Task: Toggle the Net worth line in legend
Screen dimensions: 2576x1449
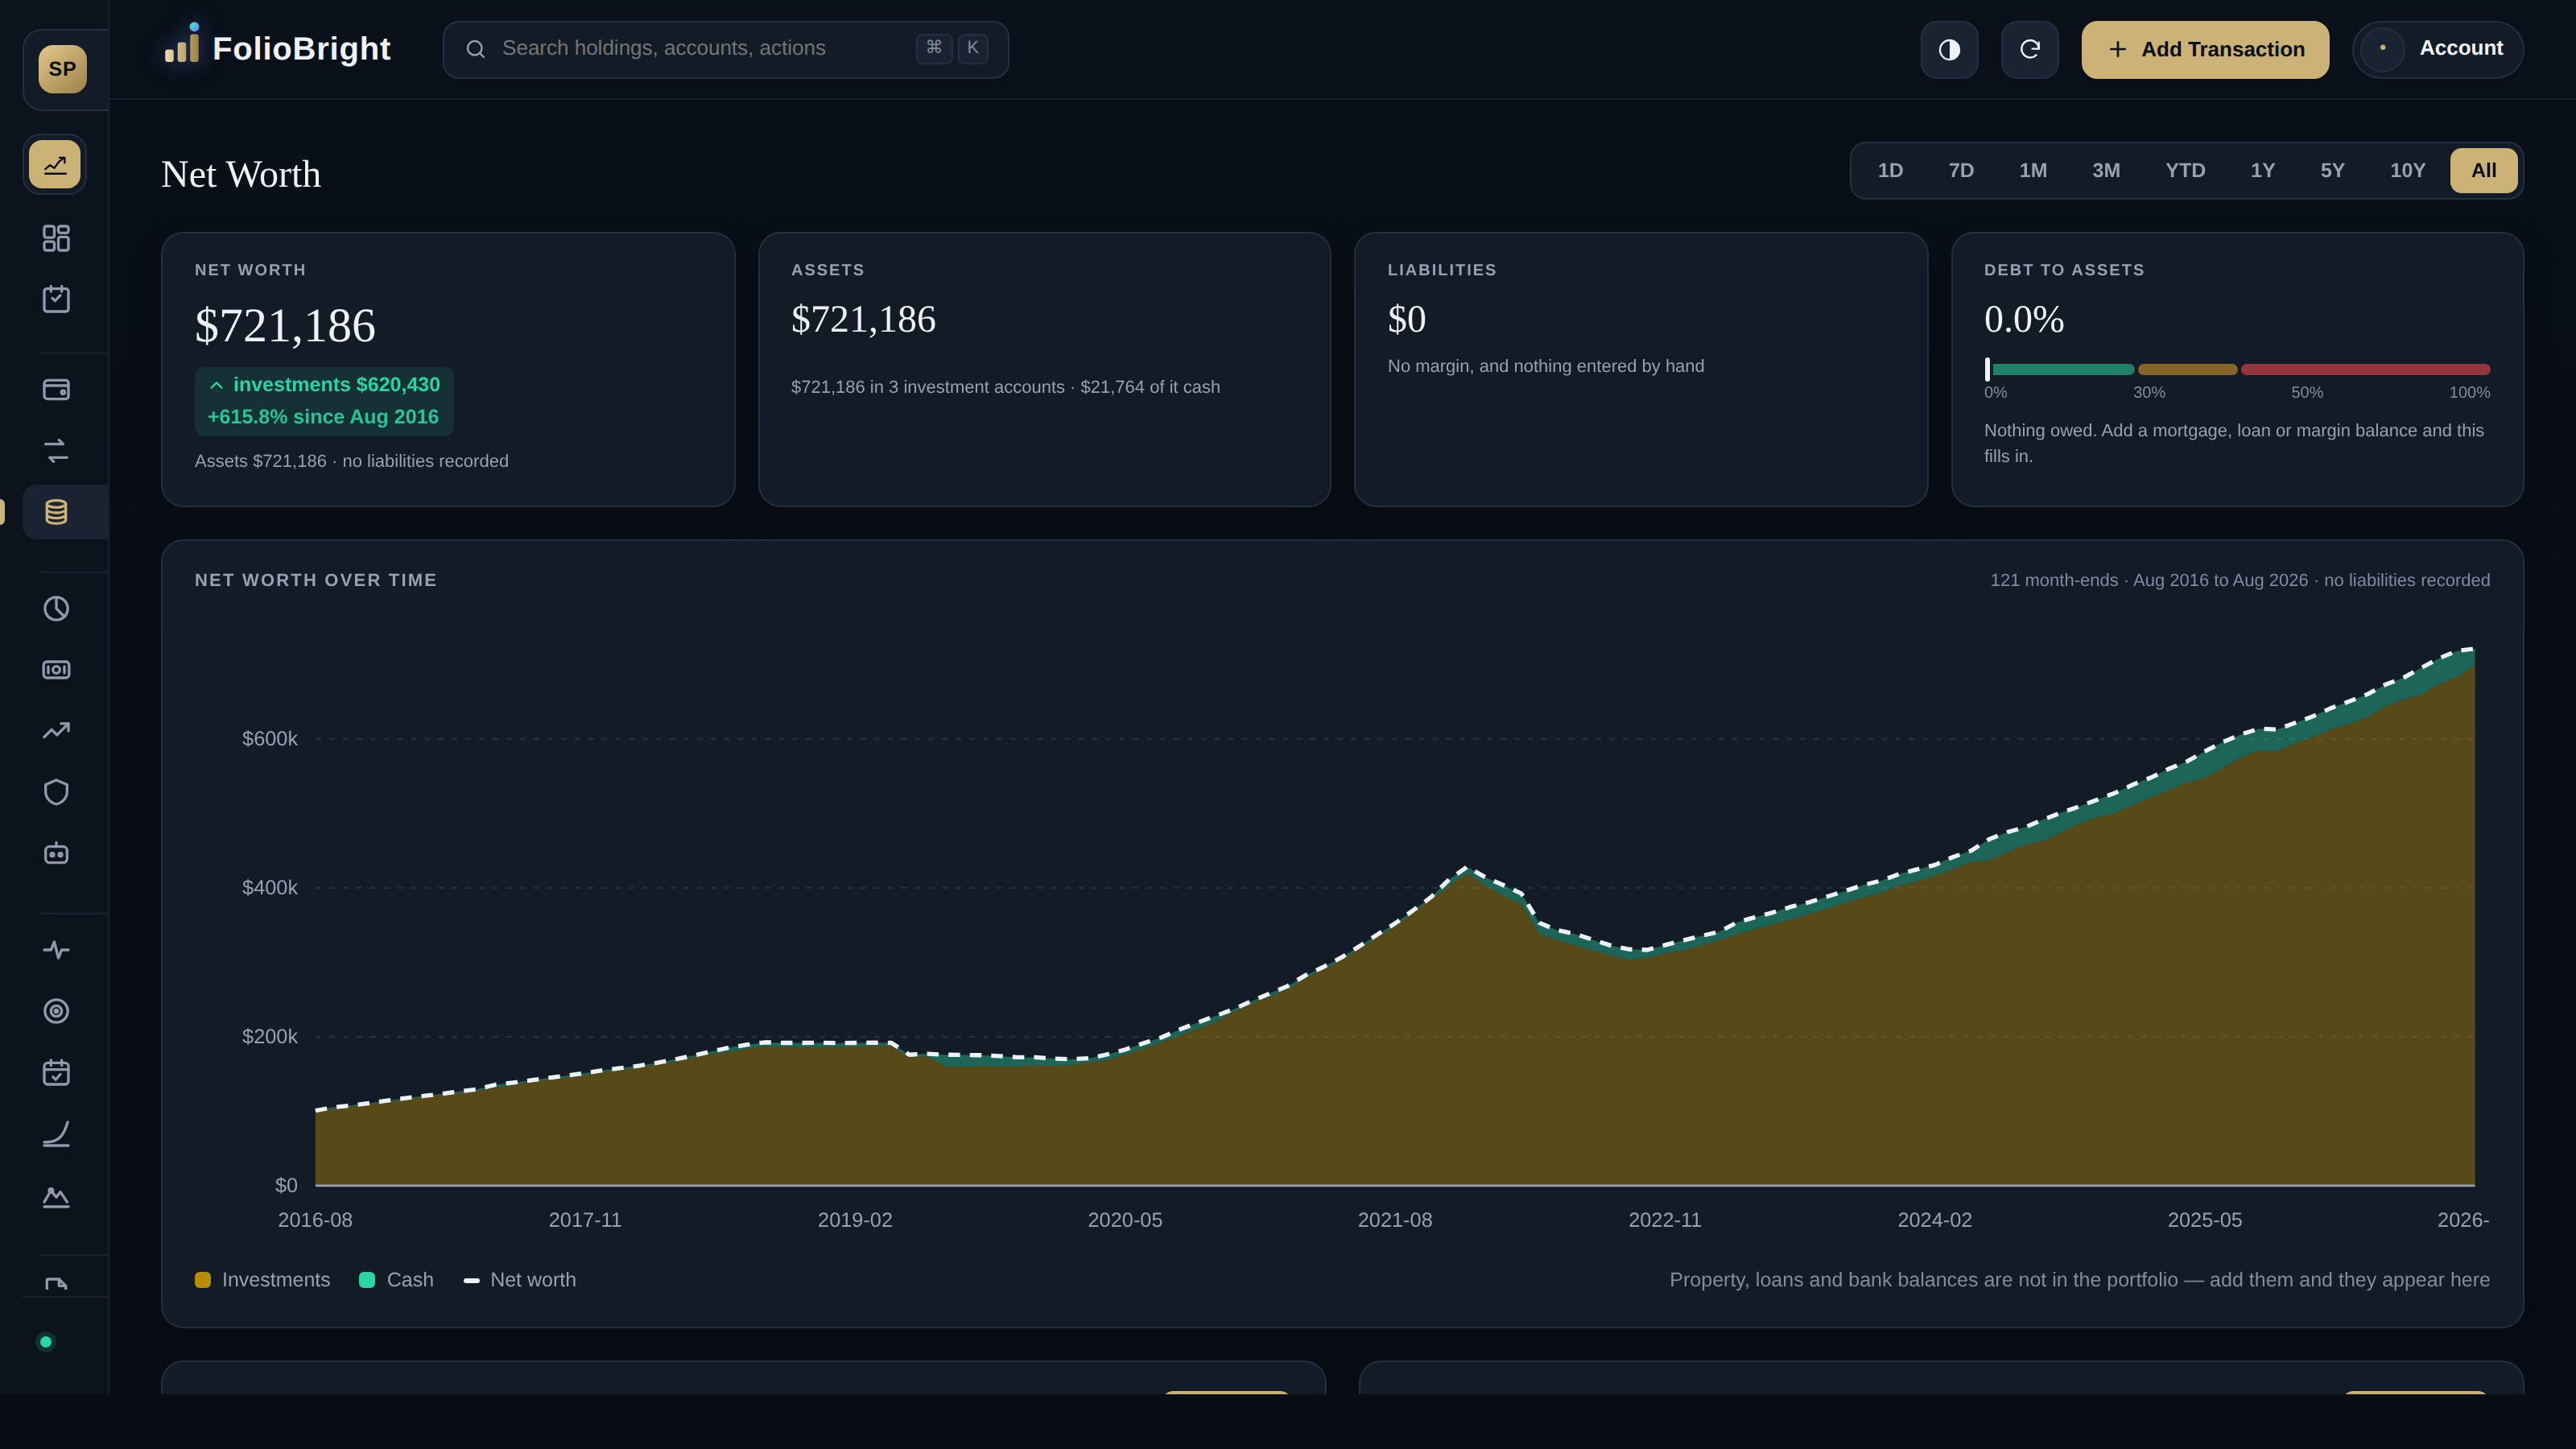Action: coord(520,1280)
